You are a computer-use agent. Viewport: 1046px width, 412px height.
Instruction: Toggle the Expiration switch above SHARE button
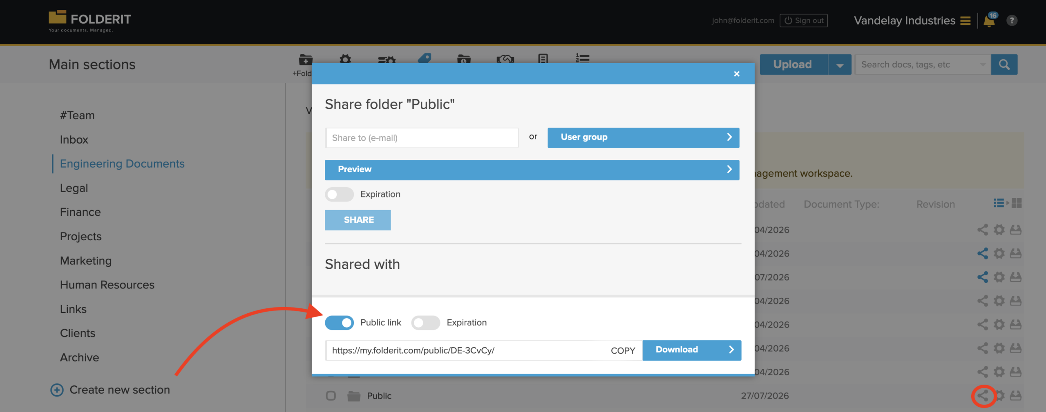click(x=339, y=195)
